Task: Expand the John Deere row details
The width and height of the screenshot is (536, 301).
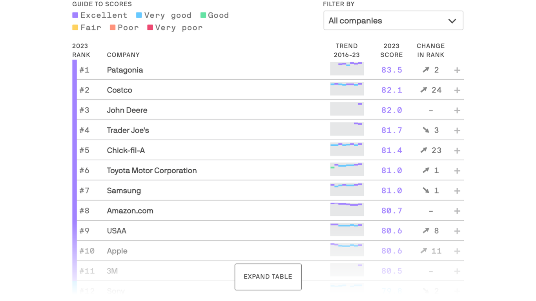Action: pos(457,111)
